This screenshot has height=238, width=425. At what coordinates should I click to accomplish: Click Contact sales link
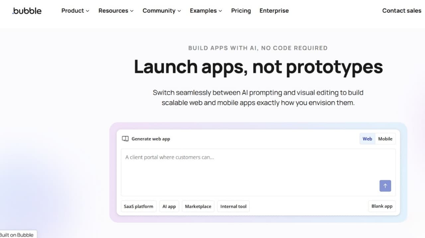tap(402, 11)
